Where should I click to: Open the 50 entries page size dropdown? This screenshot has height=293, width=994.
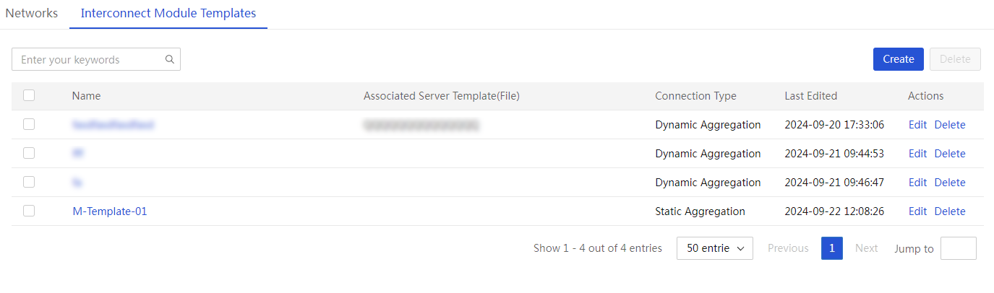click(715, 248)
